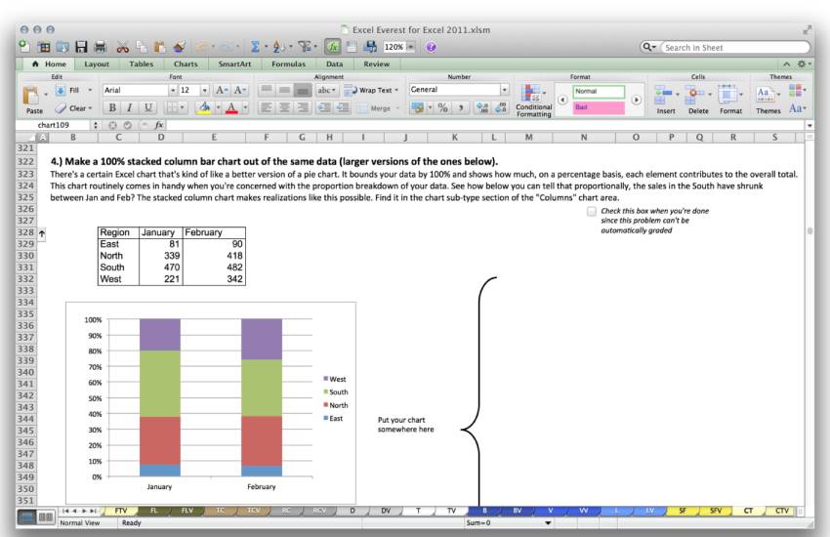This screenshot has height=537, width=830.
Task: Click the Copy icon in toolbar
Action: 141,47
